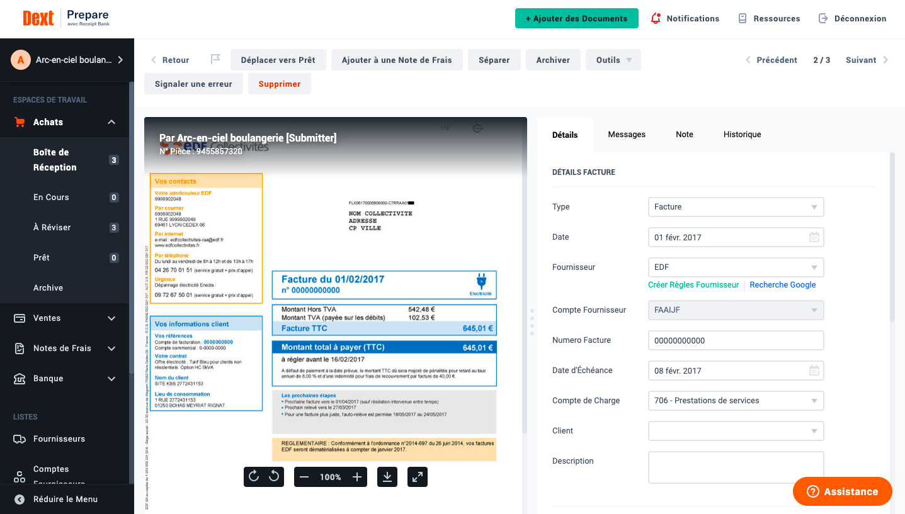
Task: Click the Achats shopping cart icon
Action: pyautogui.click(x=20, y=122)
